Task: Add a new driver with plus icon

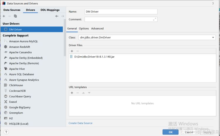Action: click(x=4, y=16)
